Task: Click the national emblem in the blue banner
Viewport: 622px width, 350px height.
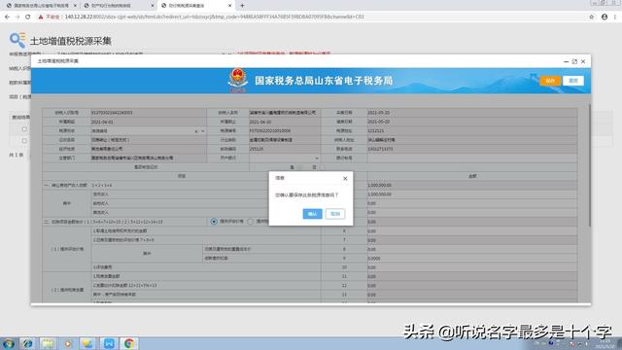Action: [237, 80]
